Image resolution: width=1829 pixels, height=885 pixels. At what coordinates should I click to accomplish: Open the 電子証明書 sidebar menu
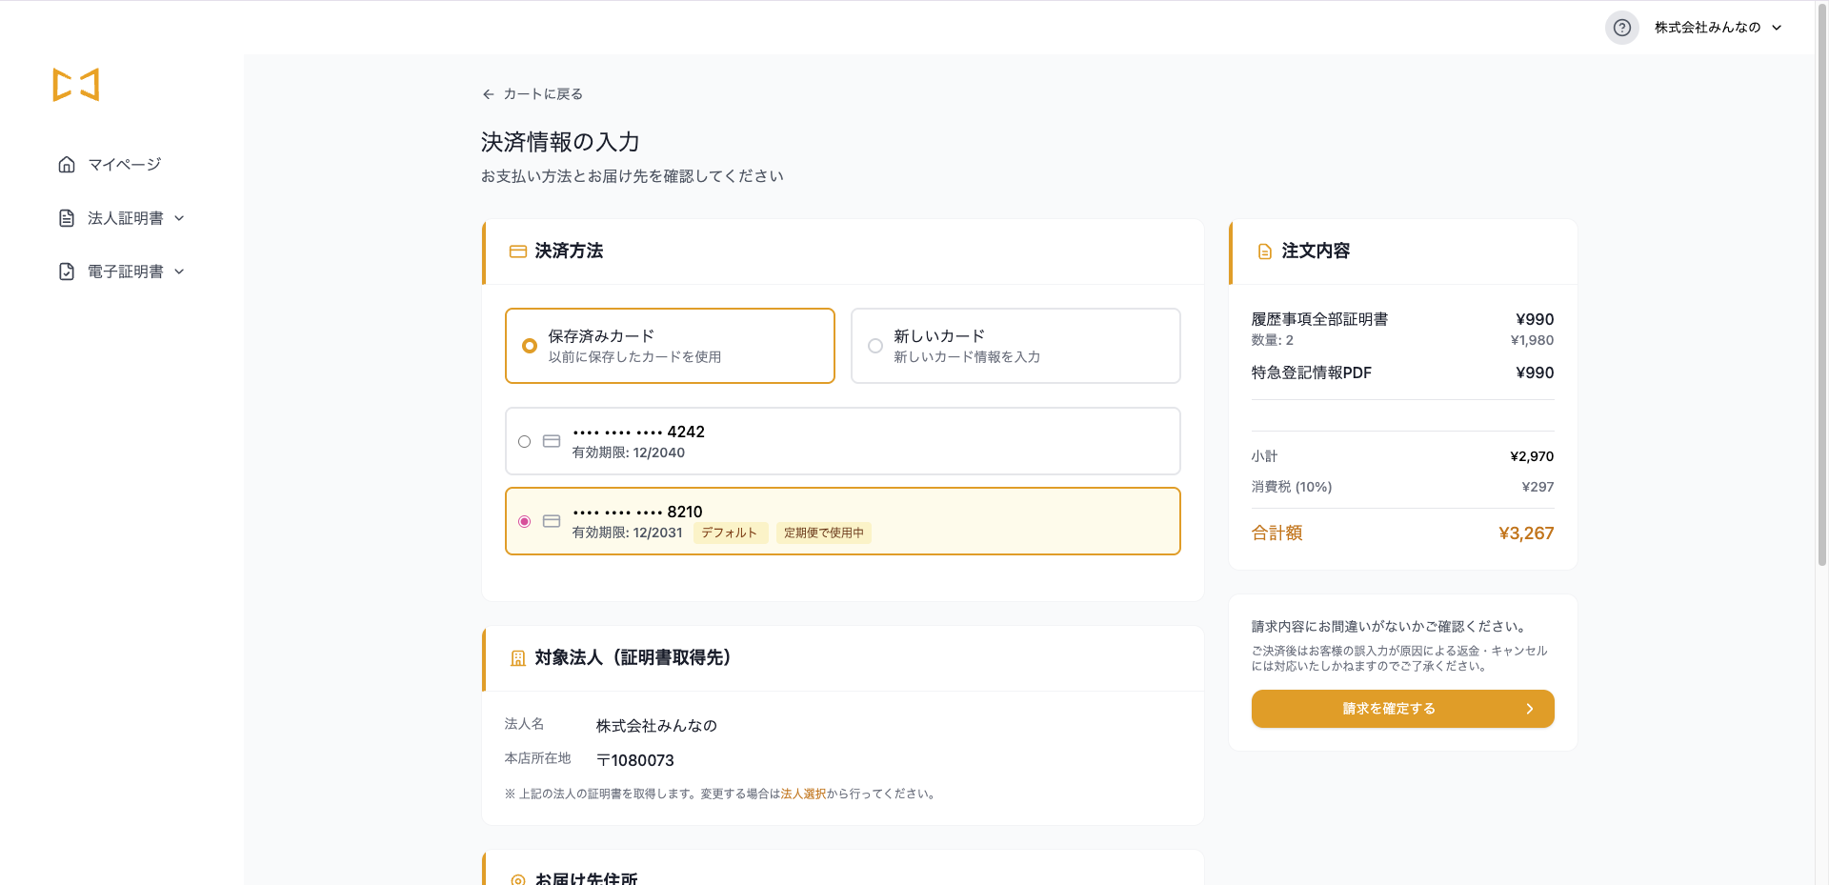[x=122, y=272]
